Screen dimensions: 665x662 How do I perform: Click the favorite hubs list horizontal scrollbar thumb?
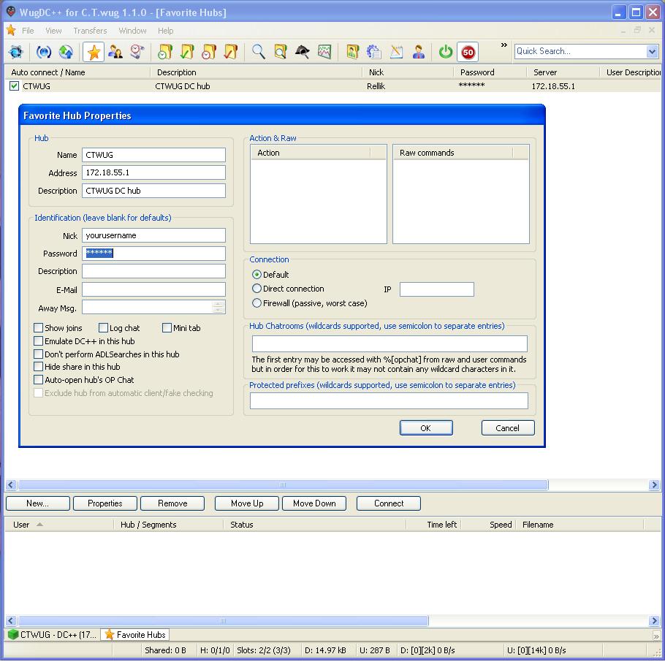click(283, 484)
